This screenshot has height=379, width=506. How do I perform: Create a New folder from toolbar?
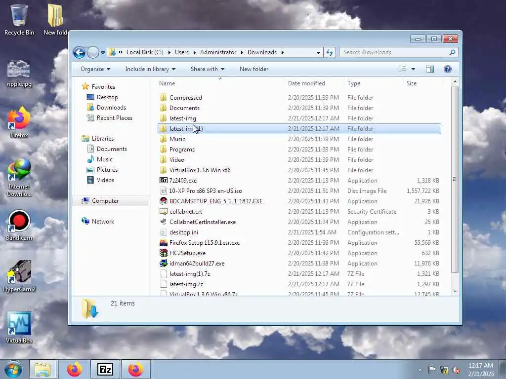254,69
